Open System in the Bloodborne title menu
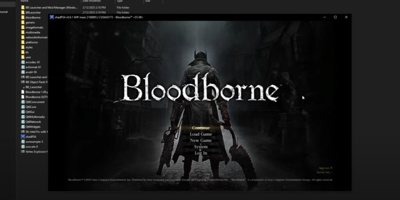Image resolution: width=400 pixels, height=200 pixels. [x=201, y=147]
